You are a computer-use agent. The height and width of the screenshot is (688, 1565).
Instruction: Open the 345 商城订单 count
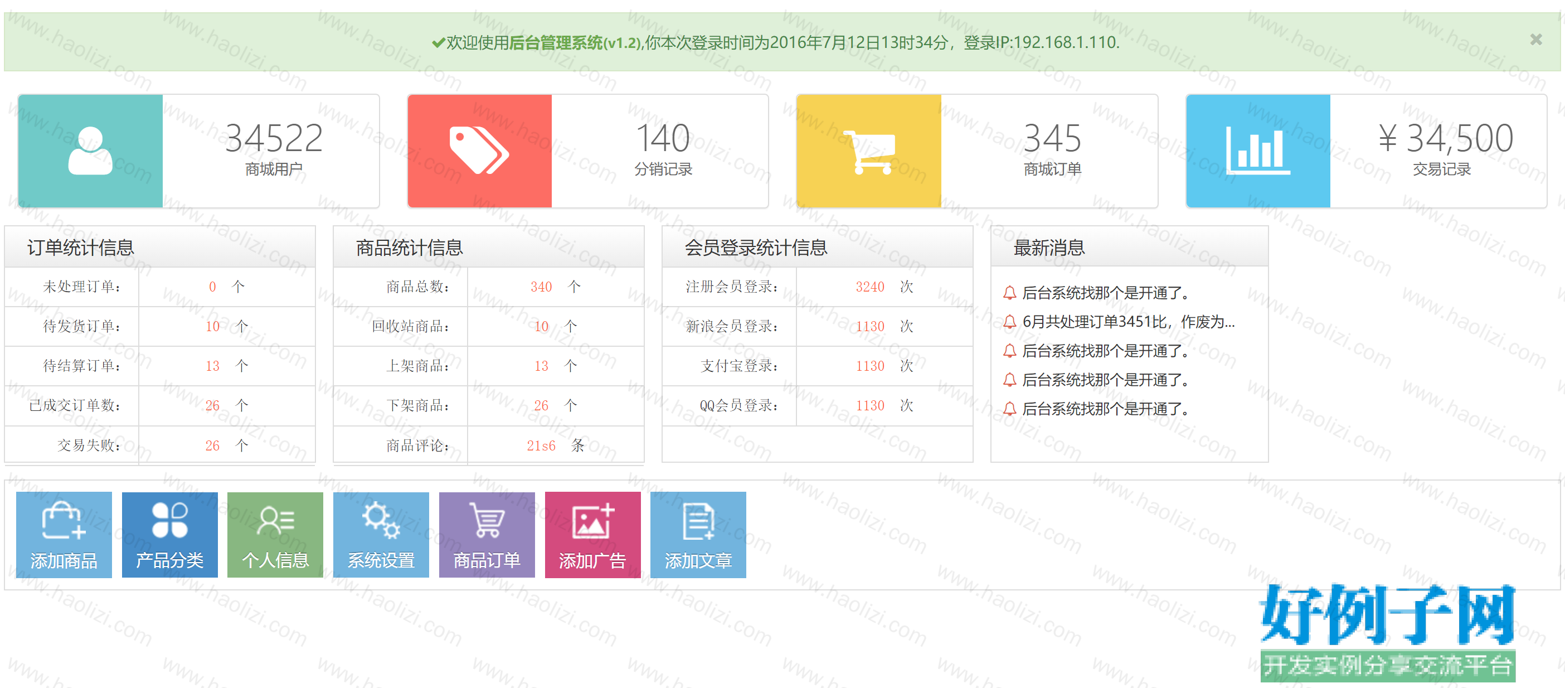(1052, 139)
